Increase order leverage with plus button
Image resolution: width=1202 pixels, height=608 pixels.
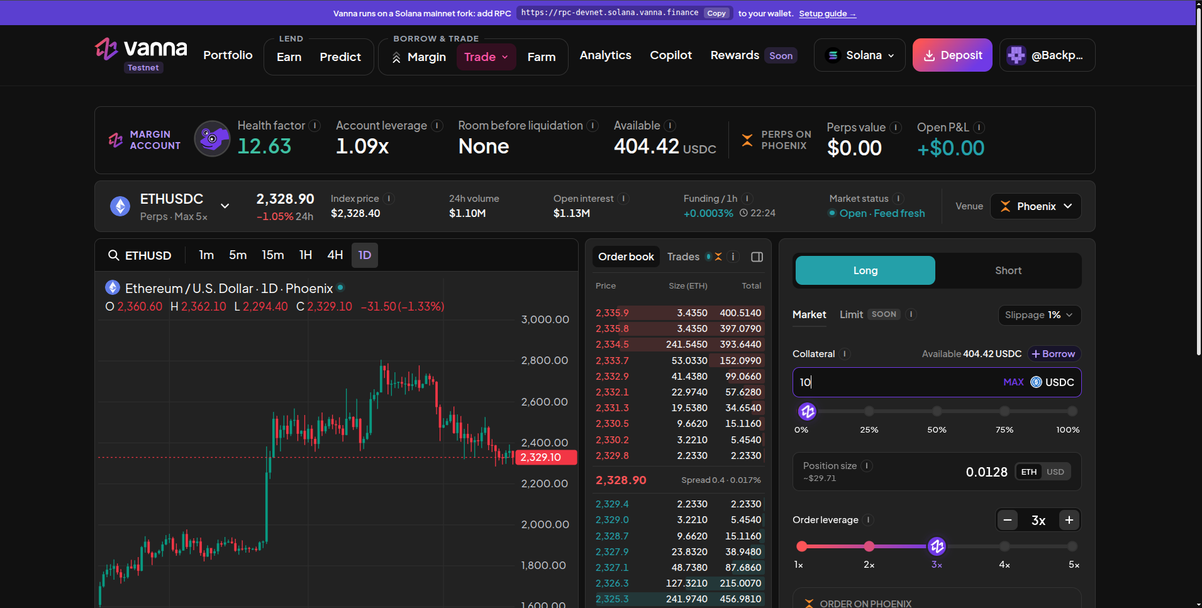pyautogui.click(x=1069, y=520)
